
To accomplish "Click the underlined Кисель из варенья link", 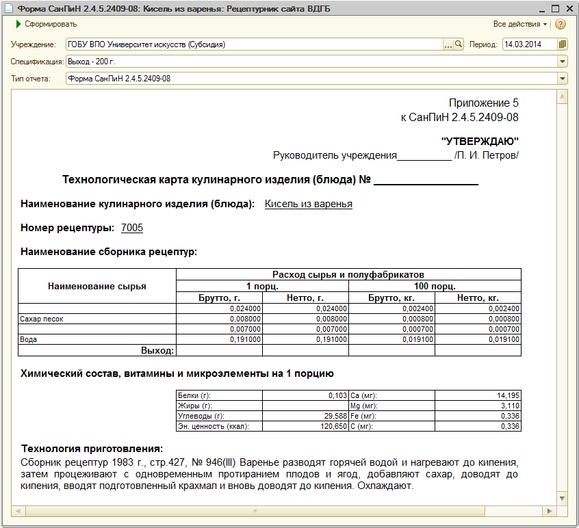I will (x=309, y=204).
